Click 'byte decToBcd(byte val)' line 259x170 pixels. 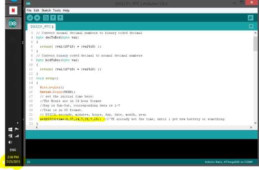click(x=57, y=37)
